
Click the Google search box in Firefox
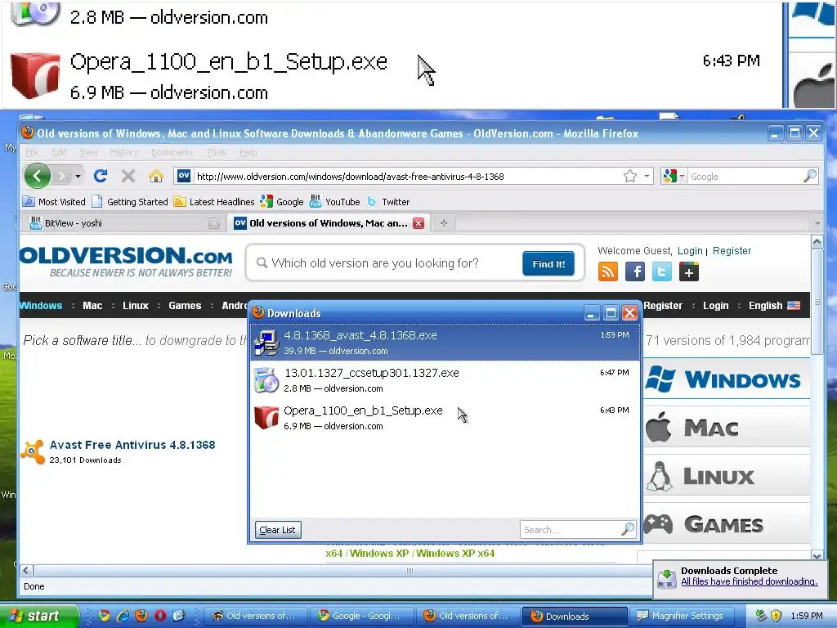click(745, 177)
